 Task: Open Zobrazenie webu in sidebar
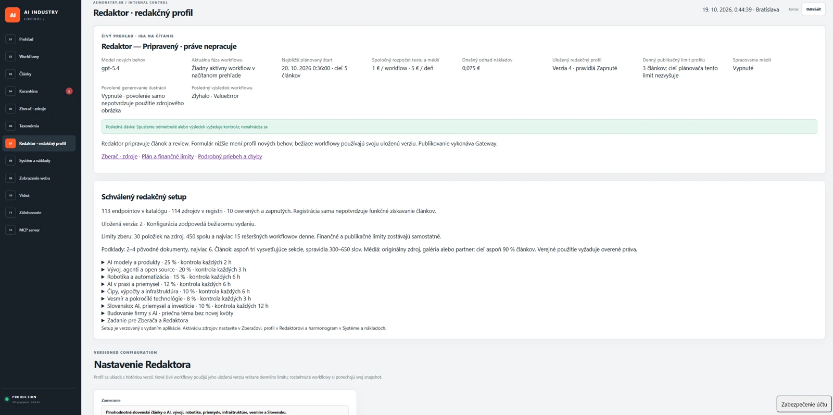click(39, 178)
